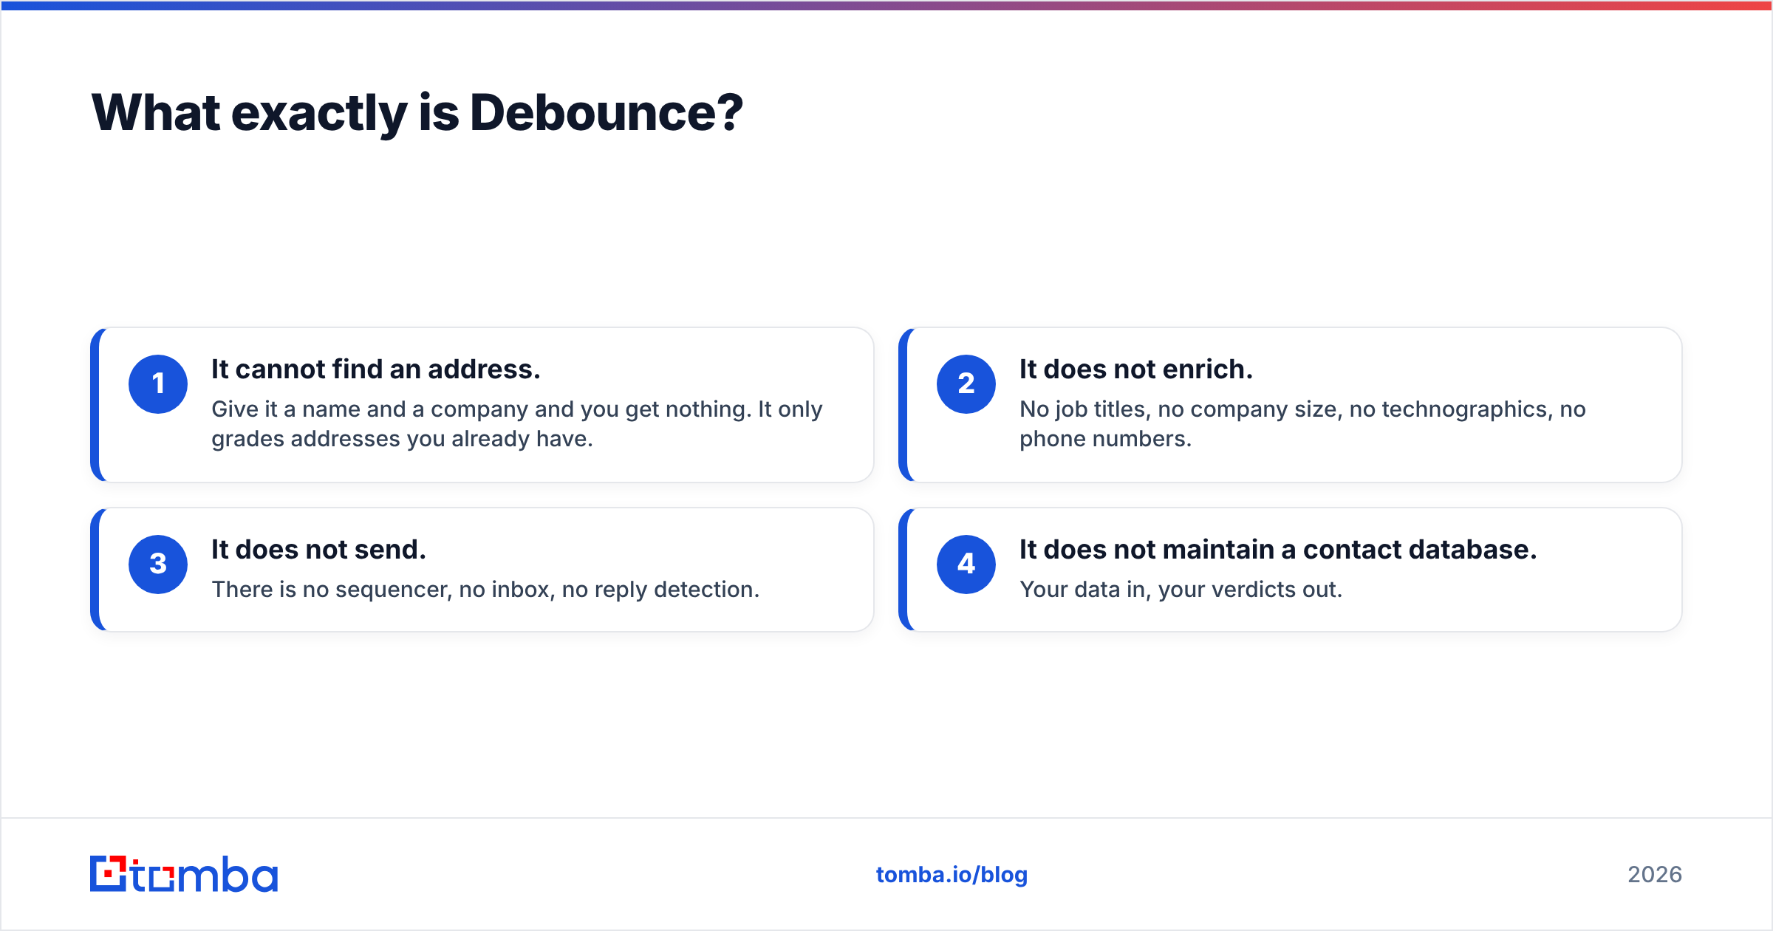Click 'It does not enrich.' title
Image resolution: width=1773 pixels, height=931 pixels.
[x=1136, y=369]
